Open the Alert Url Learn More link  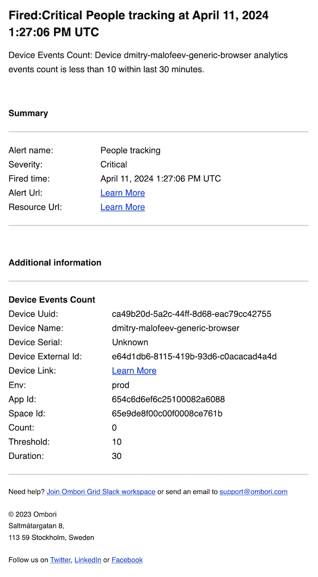tap(122, 193)
